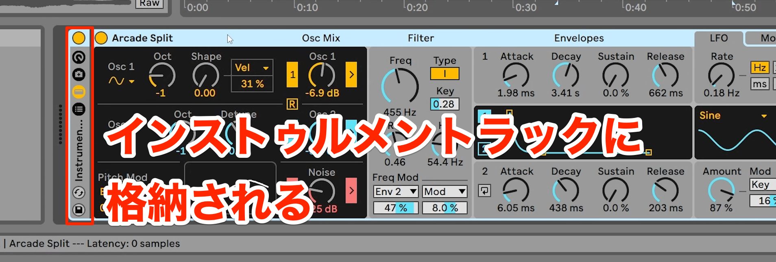Switch to the LFO tab
776x262 pixels.
tap(719, 38)
